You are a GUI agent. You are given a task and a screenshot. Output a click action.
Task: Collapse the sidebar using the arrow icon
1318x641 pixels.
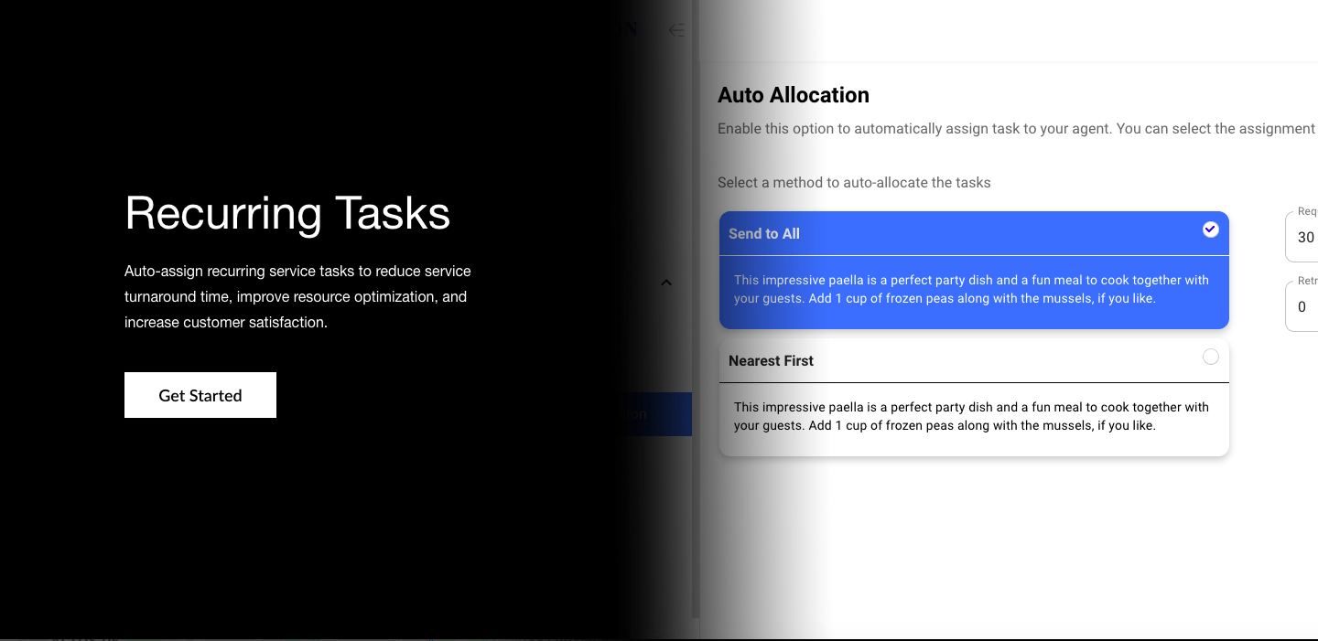point(676,30)
